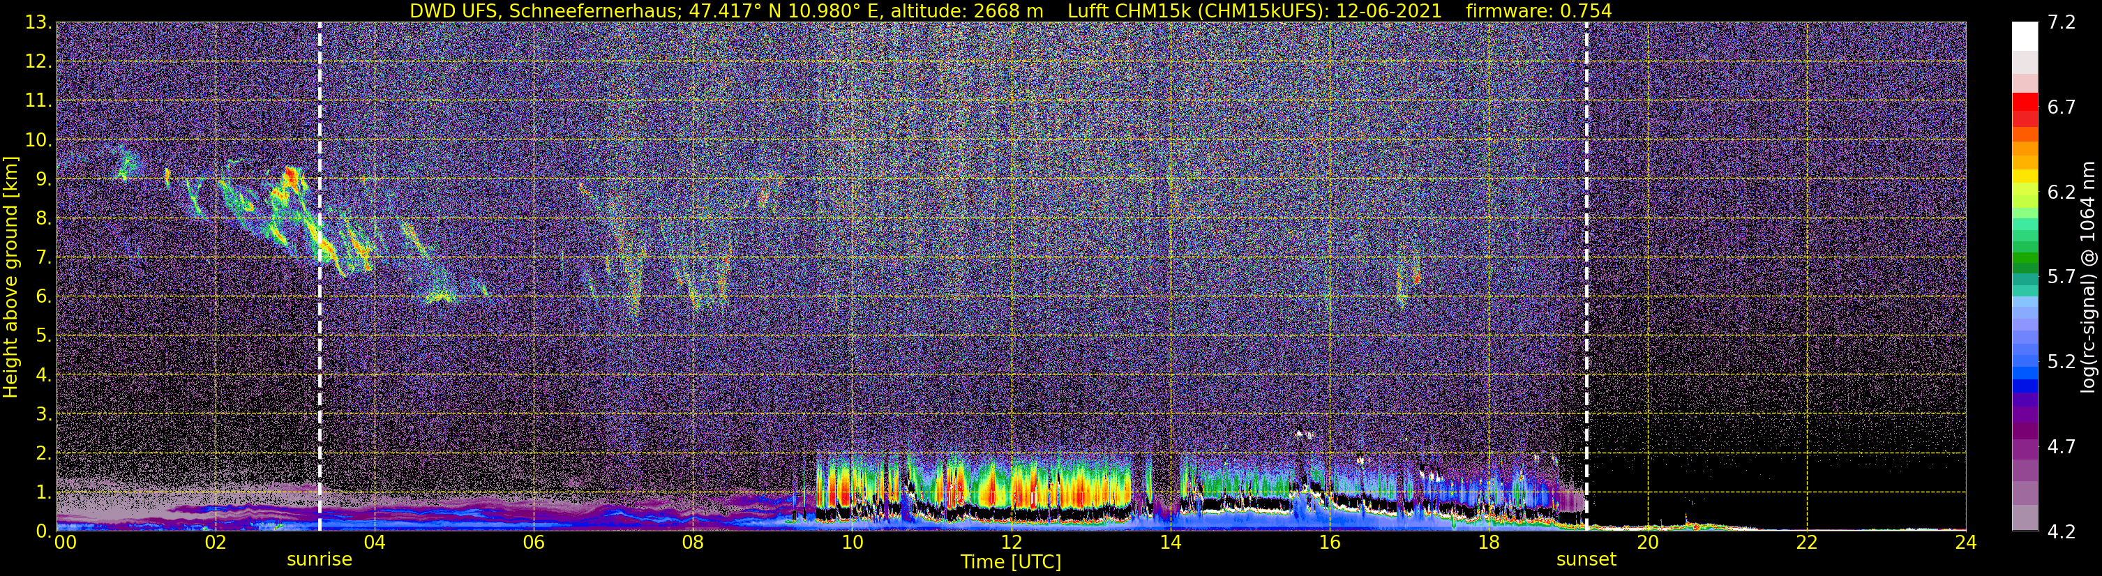Click the 'sunset' label below the time axis
2102x576 pixels.
pos(1586,560)
